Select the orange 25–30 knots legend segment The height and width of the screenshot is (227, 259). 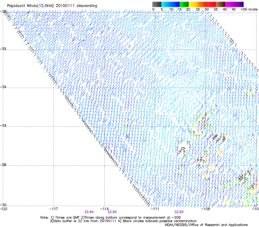(202, 4)
